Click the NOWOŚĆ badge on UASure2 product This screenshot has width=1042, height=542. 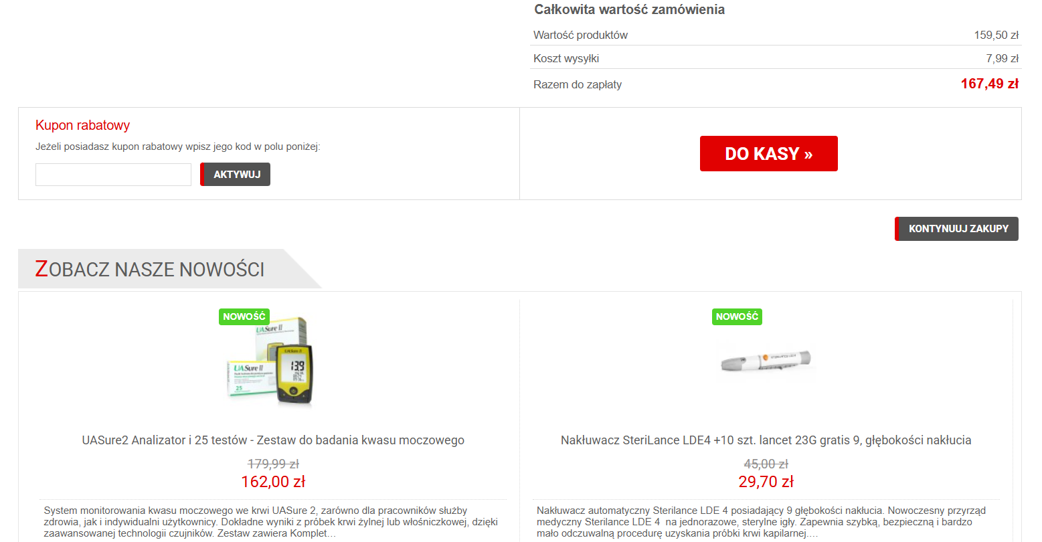(244, 317)
